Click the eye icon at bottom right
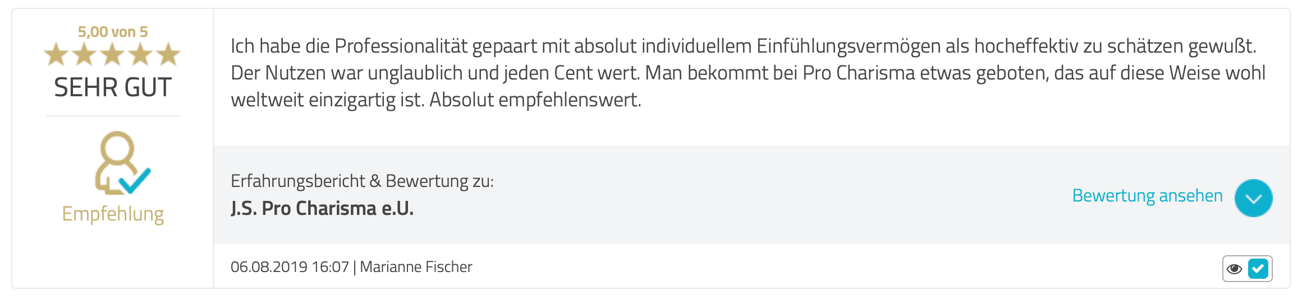1302x300 pixels. coord(1234,269)
